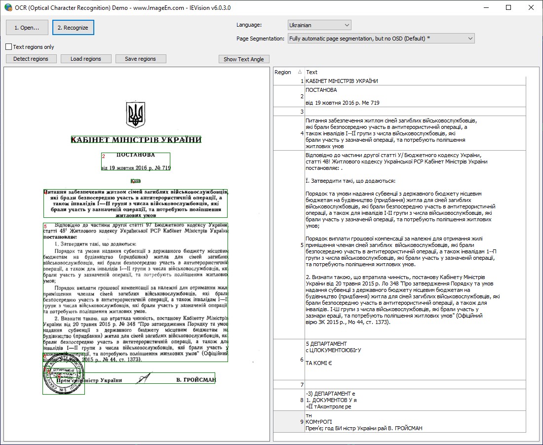This screenshot has height=445, width=543.
Task: Click the Text column header
Action: pos(415,72)
